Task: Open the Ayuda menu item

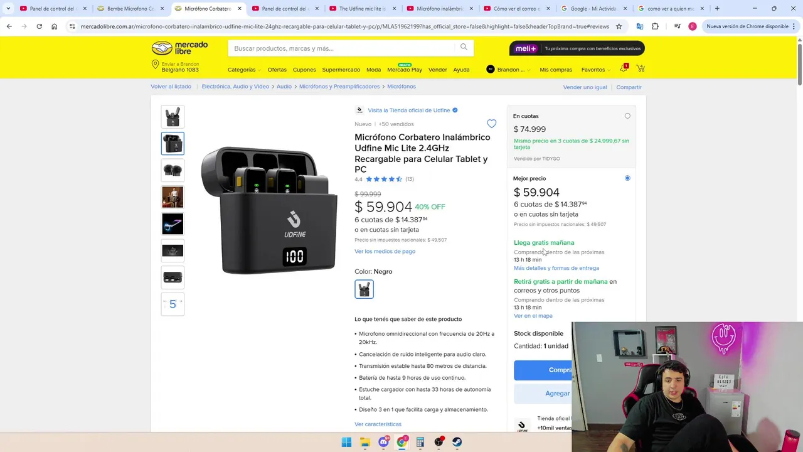Action: (461, 70)
